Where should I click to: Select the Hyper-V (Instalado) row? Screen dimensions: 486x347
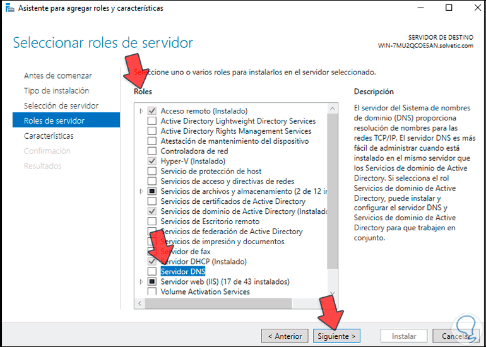click(193, 161)
